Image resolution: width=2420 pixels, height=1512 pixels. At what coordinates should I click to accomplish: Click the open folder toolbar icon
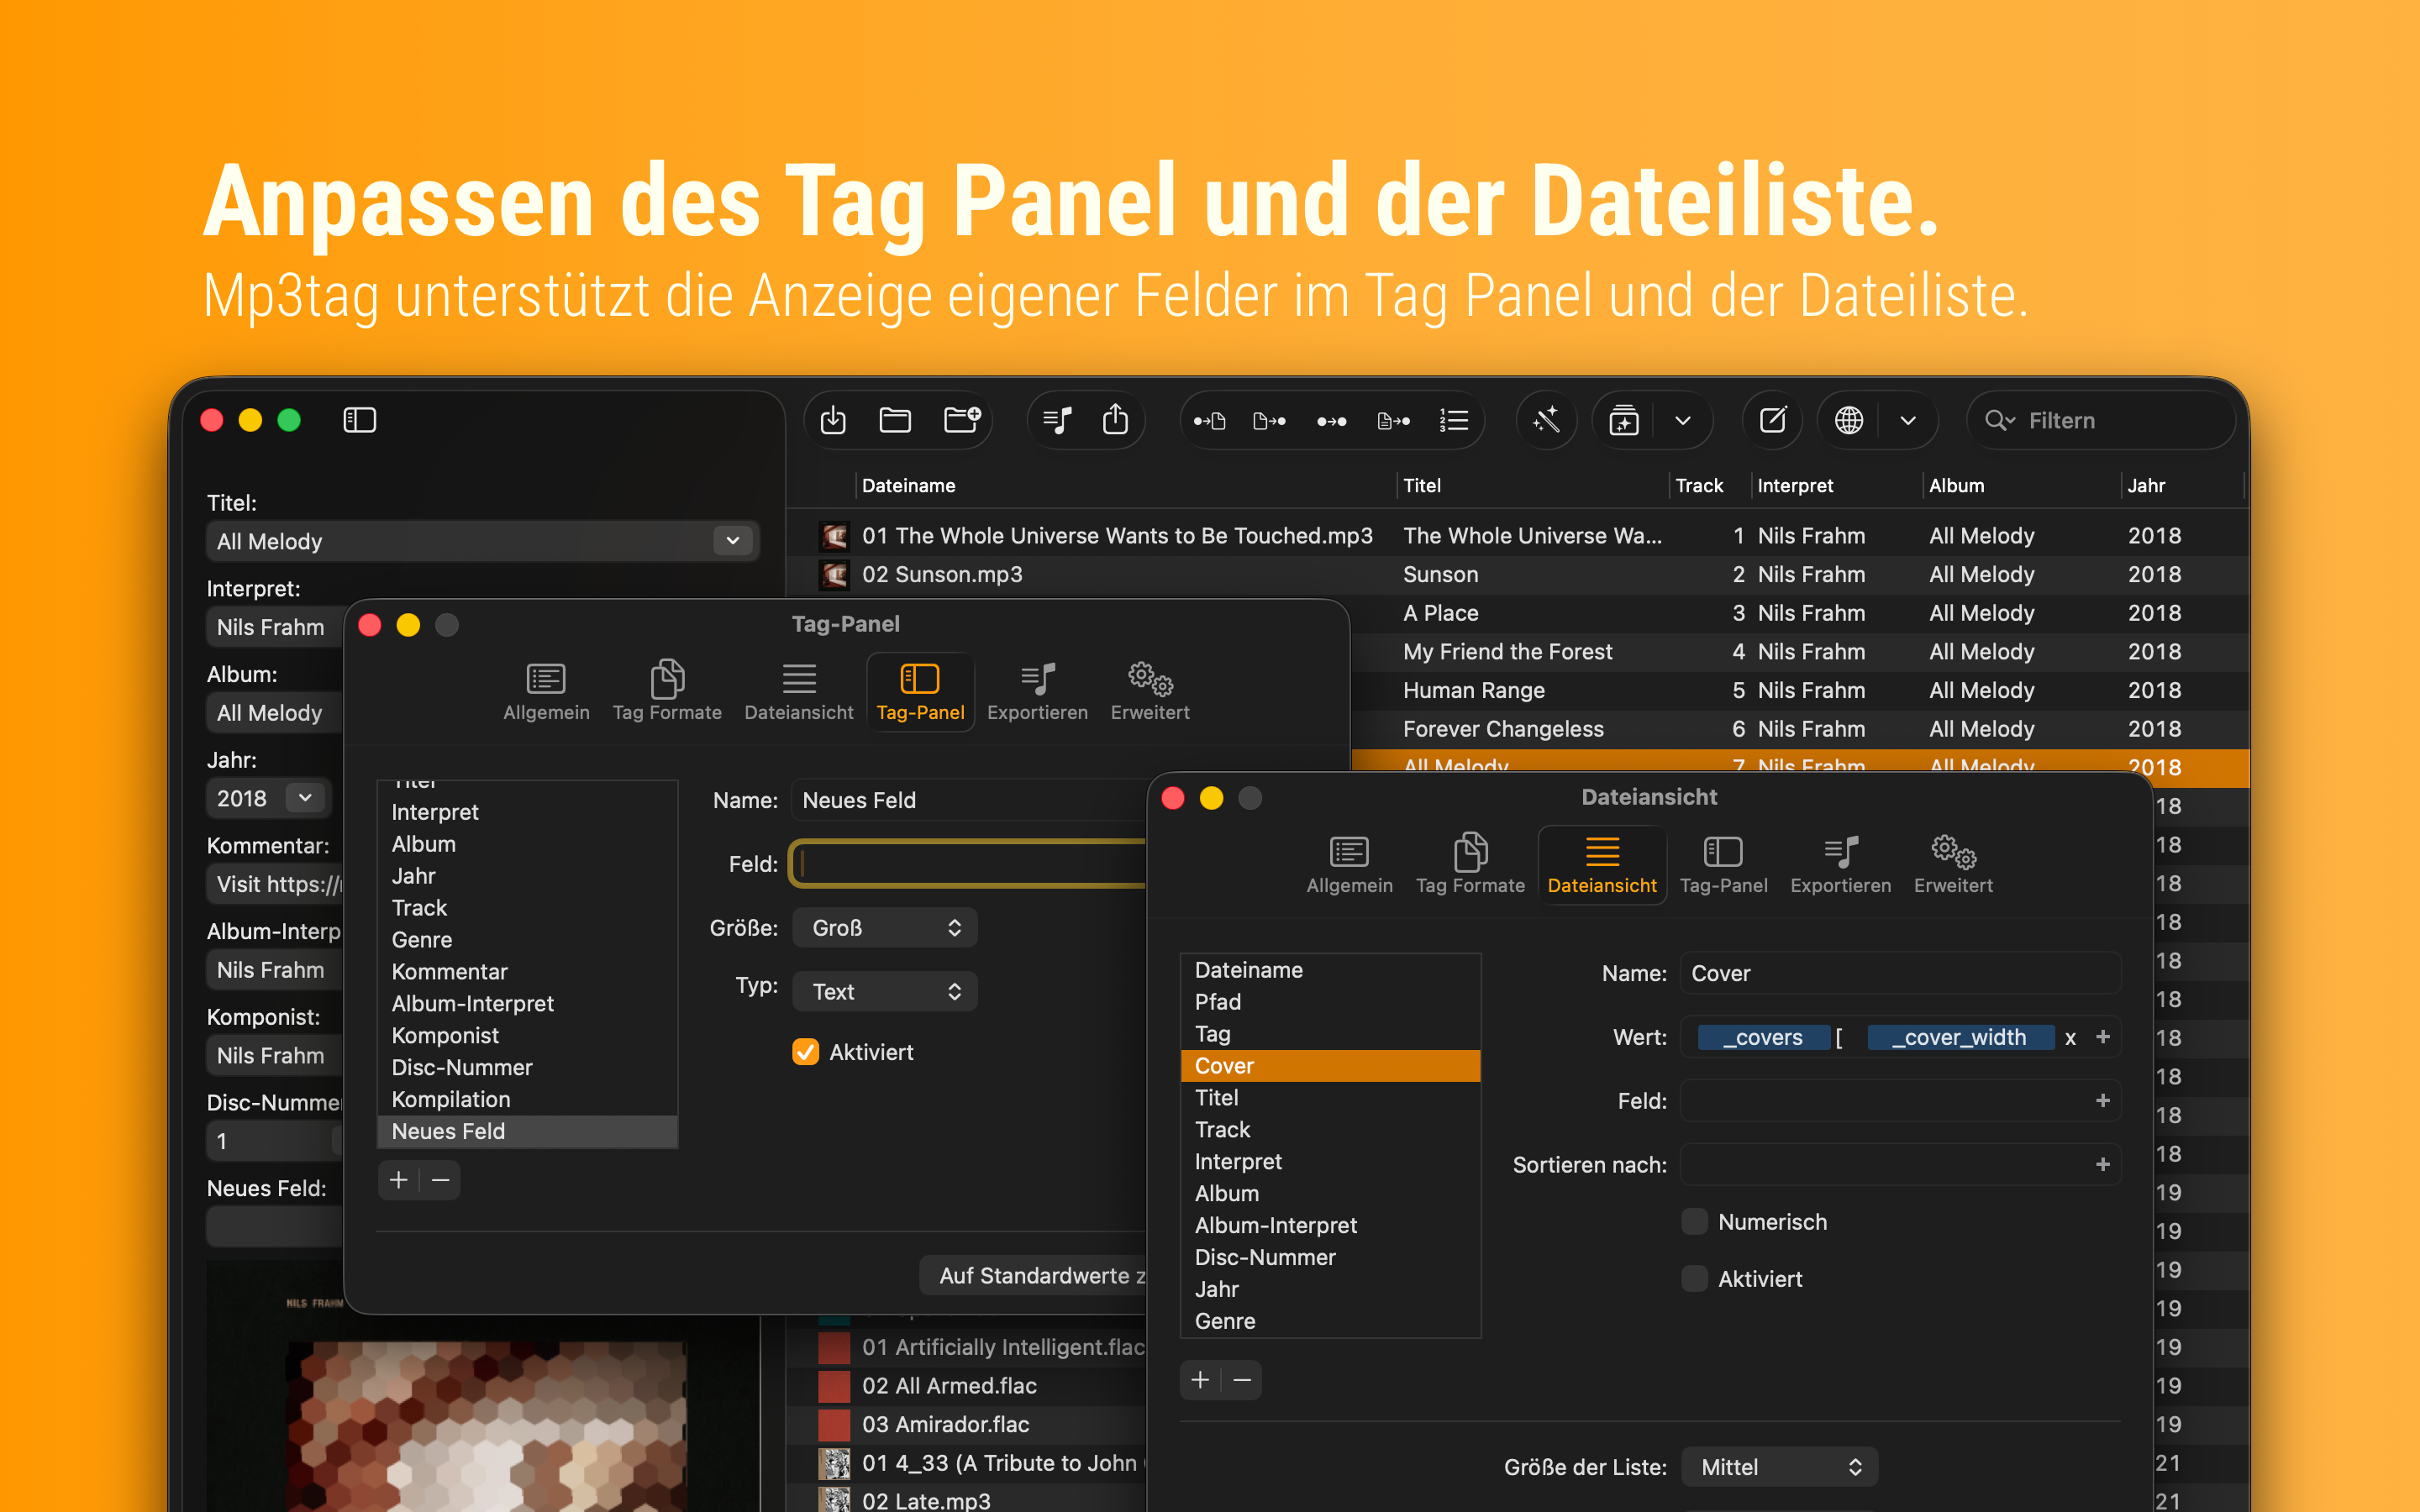coord(894,420)
